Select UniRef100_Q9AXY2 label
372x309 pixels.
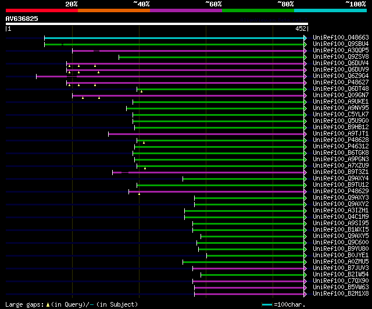(341, 204)
